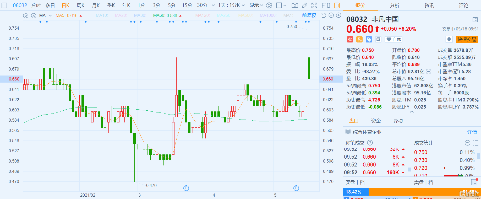Click the E event marker near month 3

[x=186, y=188]
